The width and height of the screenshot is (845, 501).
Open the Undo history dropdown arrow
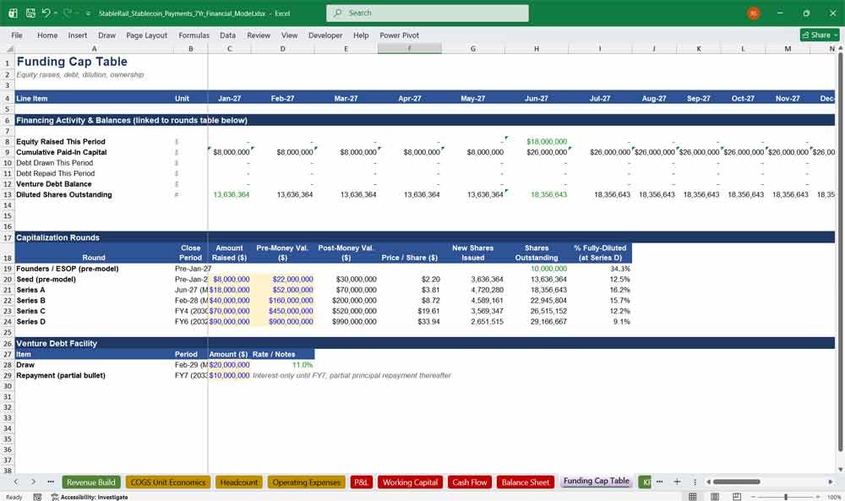coord(56,14)
